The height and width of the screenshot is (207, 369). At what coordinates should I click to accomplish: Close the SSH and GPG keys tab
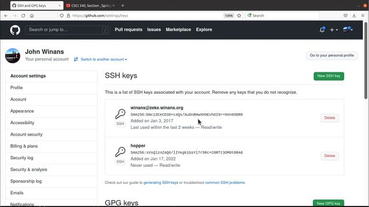pos(59,5)
